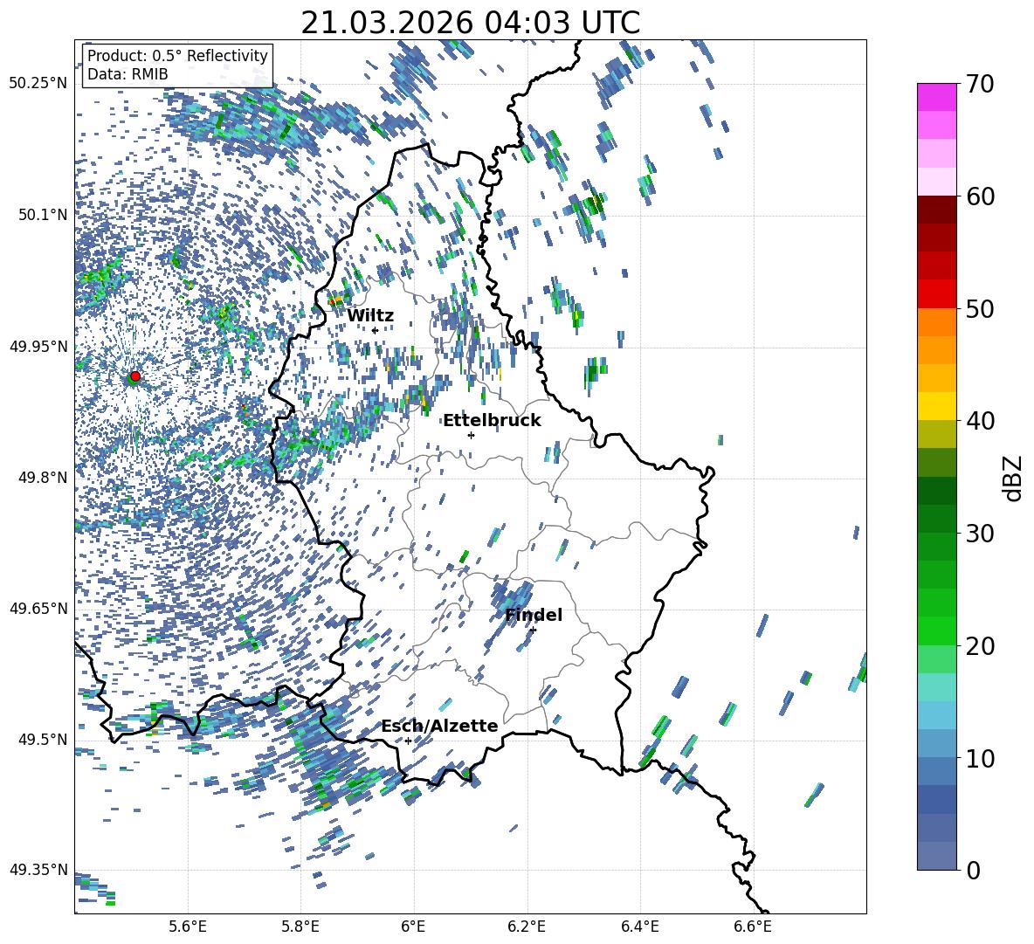Screen dimensions: 1034x944
Task: Click the Esch/Alzette station cross marker
Action: (x=408, y=741)
